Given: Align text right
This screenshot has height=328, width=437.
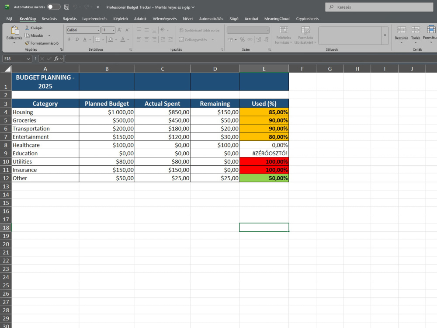Looking at the screenshot, I should [x=154, y=39].
